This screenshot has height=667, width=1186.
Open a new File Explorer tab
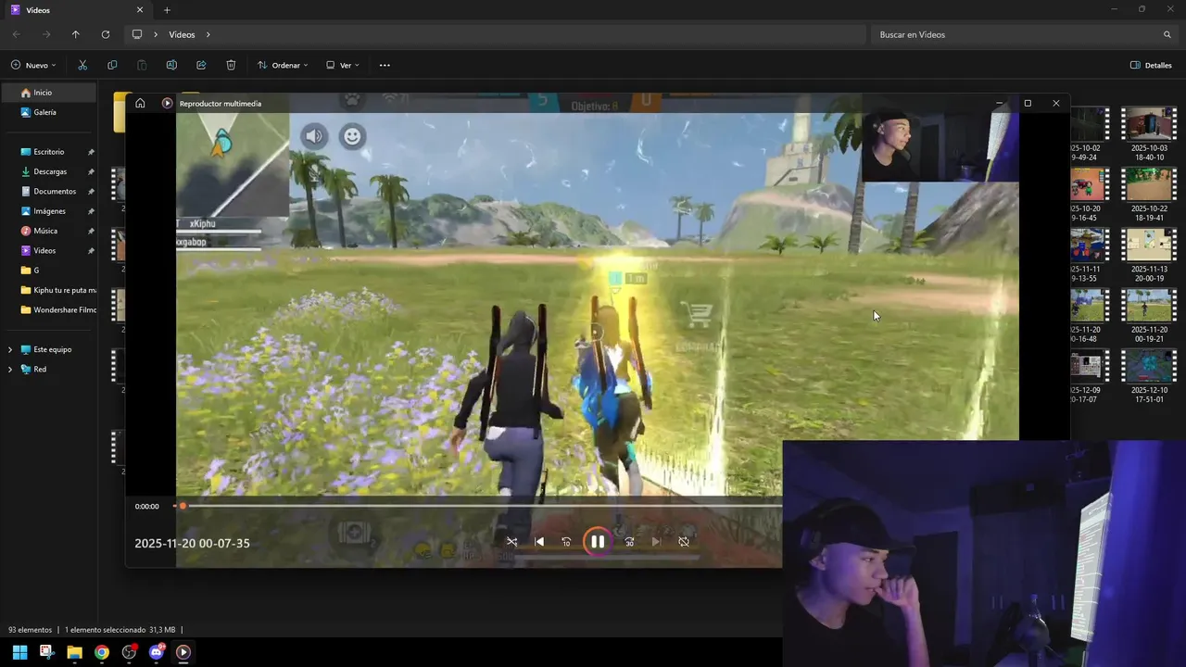click(x=167, y=10)
